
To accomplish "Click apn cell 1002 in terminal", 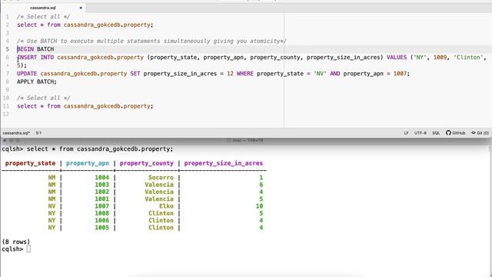I will [x=102, y=192].
